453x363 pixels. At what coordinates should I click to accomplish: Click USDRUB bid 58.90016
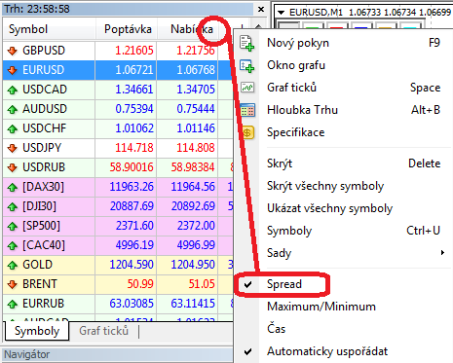pyautogui.click(x=132, y=167)
